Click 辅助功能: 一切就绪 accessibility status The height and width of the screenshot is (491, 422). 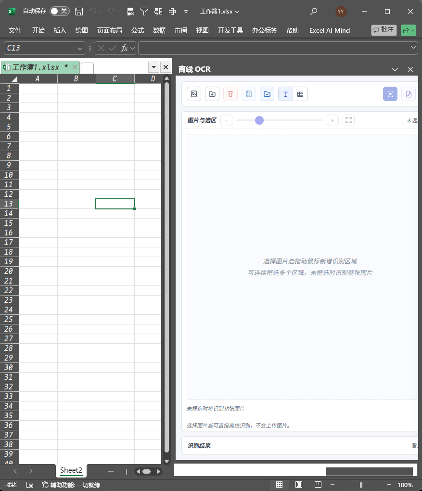(x=71, y=485)
